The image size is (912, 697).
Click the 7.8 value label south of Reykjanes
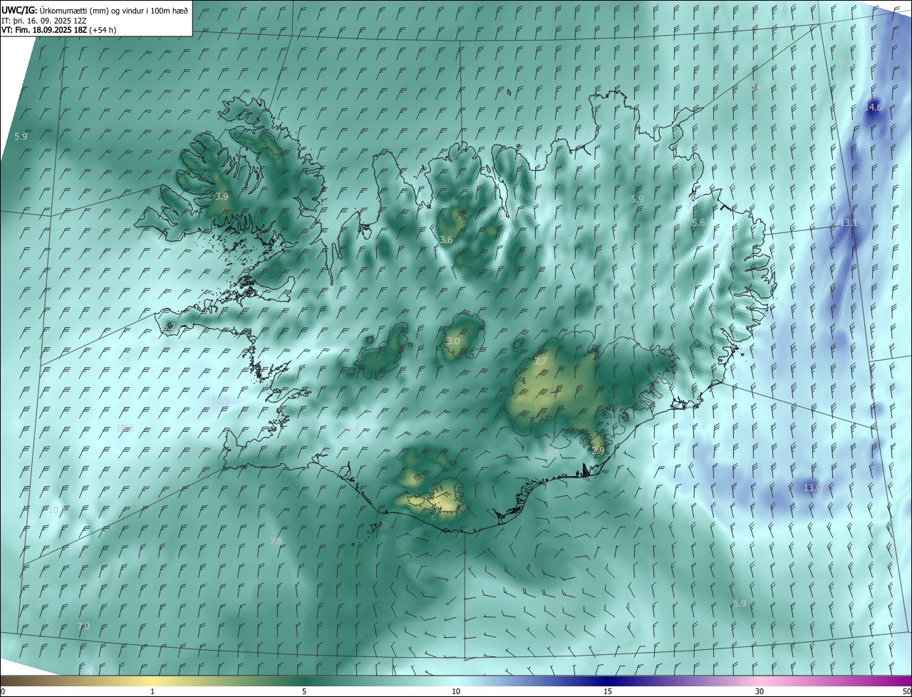click(x=276, y=541)
